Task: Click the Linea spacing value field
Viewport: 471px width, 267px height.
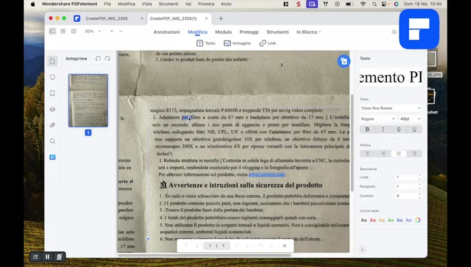Action: [x=406, y=177]
